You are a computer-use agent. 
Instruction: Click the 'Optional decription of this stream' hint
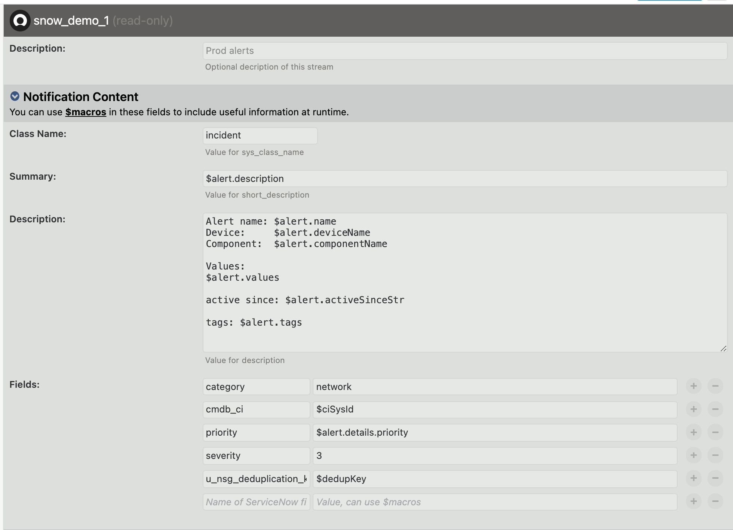[269, 67]
